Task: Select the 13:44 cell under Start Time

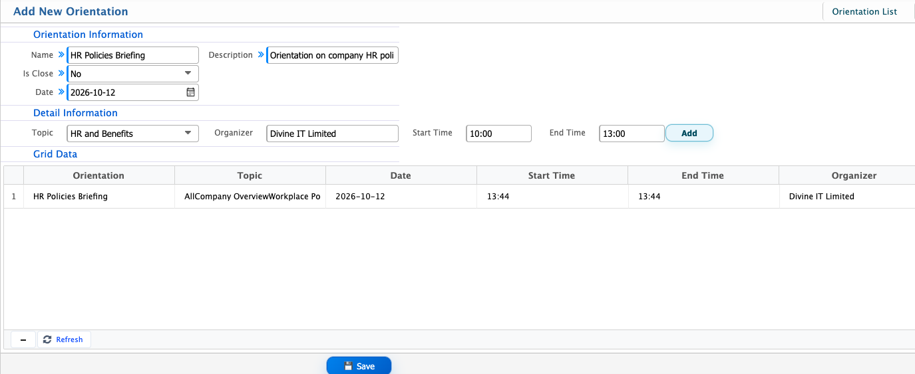Action: click(552, 197)
